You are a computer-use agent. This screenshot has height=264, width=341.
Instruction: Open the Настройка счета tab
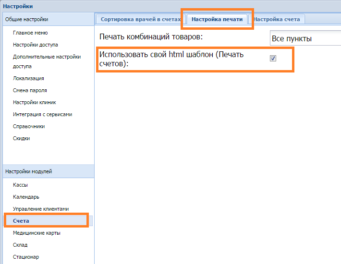[x=277, y=19]
